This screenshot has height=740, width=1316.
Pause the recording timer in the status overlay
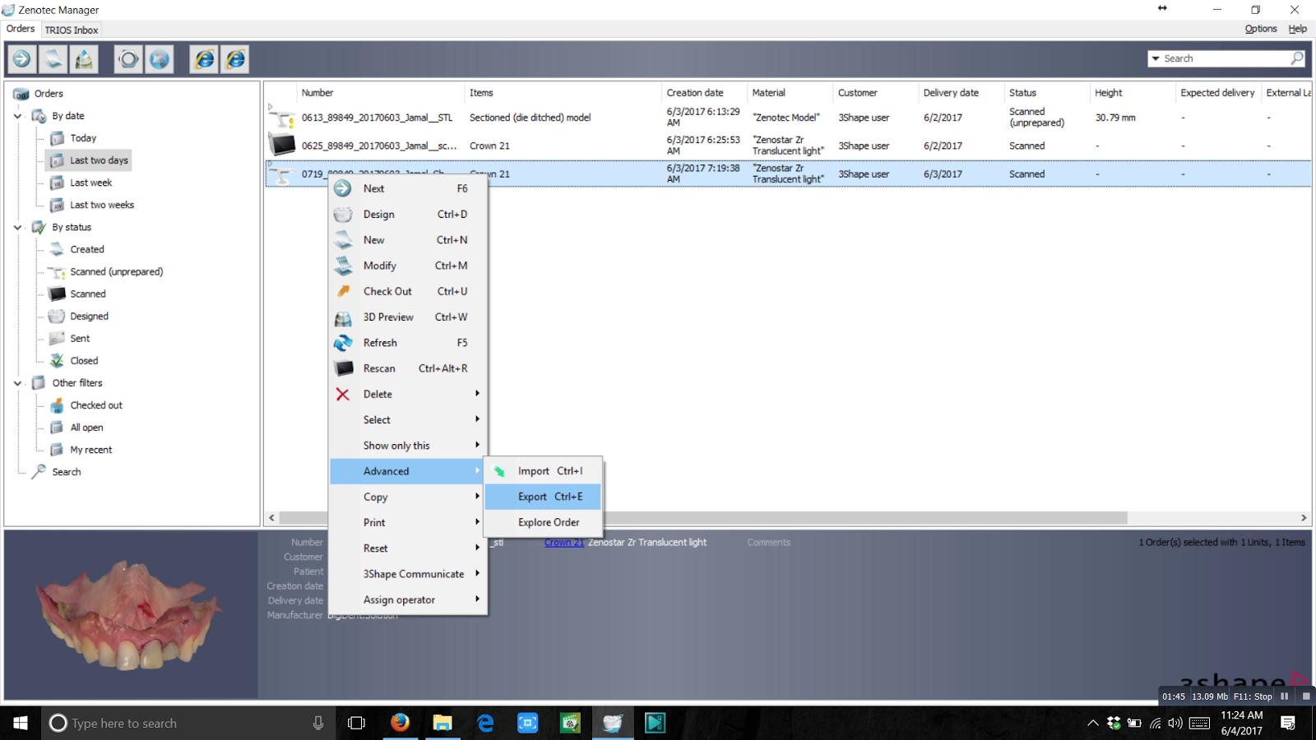[x=1284, y=696]
